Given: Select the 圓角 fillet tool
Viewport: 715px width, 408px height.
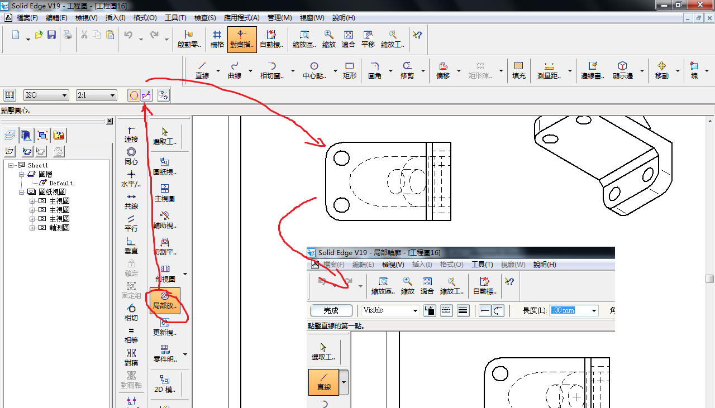Looking at the screenshot, I should click(x=375, y=70).
